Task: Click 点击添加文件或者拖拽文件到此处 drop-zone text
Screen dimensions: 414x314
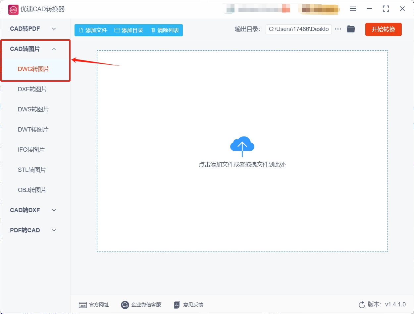Action: pyautogui.click(x=242, y=165)
